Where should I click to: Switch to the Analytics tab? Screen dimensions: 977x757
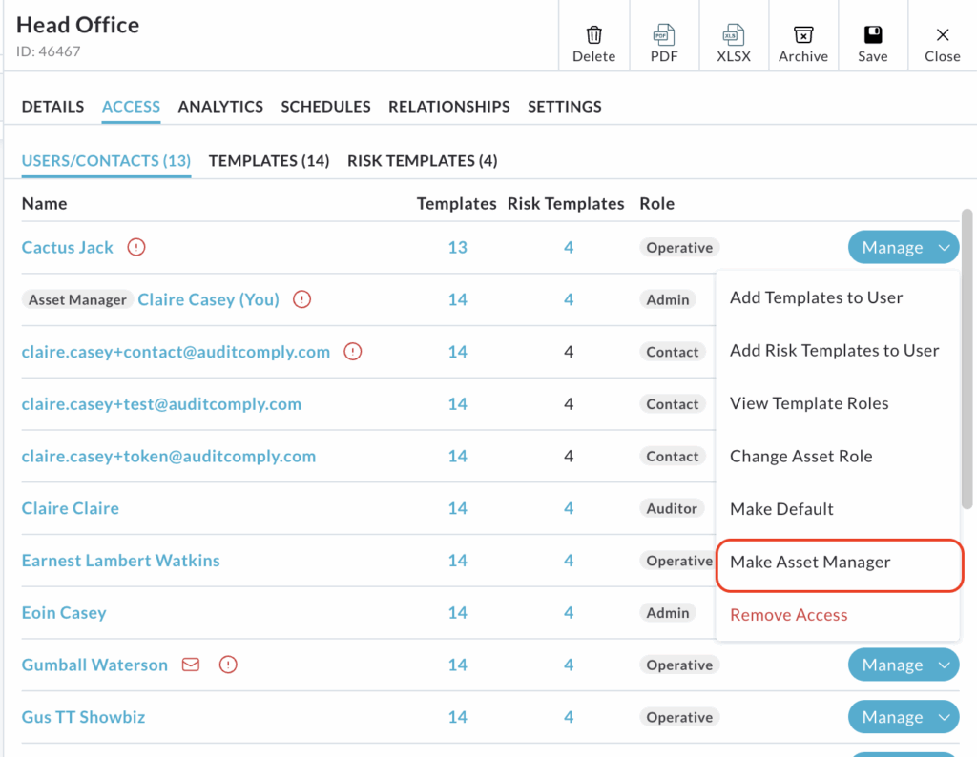coord(220,107)
